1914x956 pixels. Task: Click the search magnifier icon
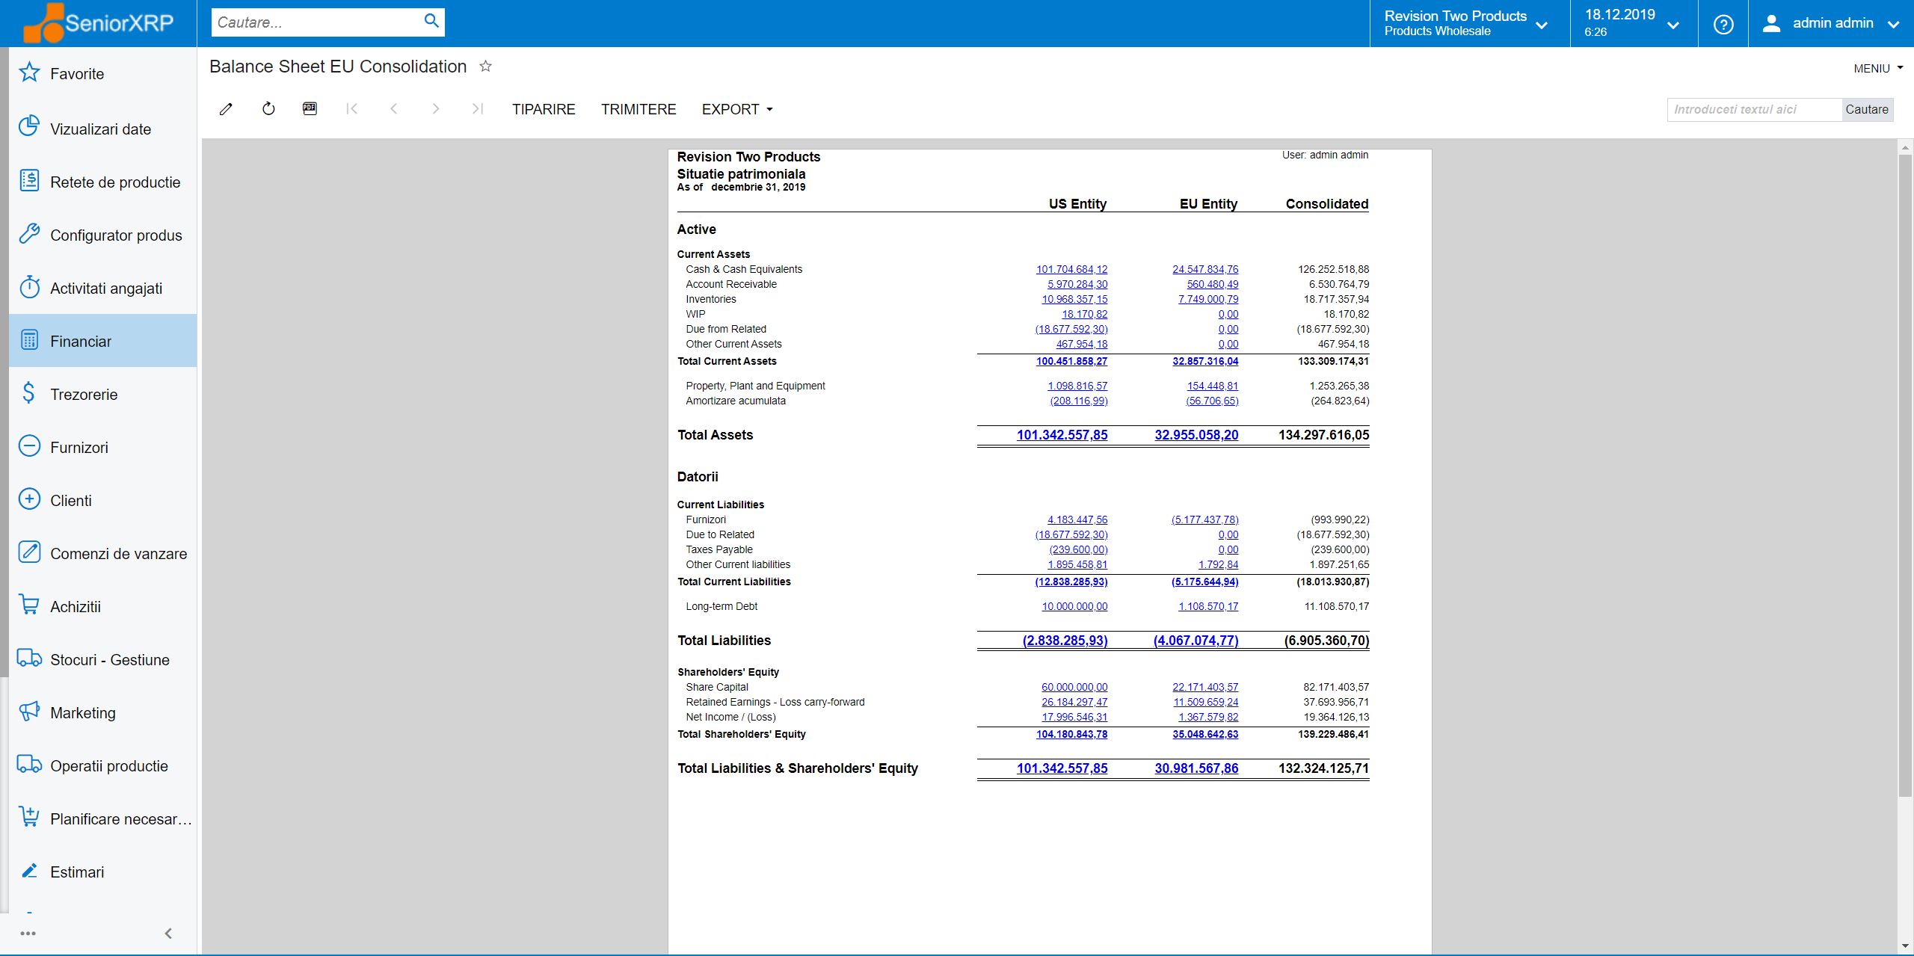pos(431,21)
